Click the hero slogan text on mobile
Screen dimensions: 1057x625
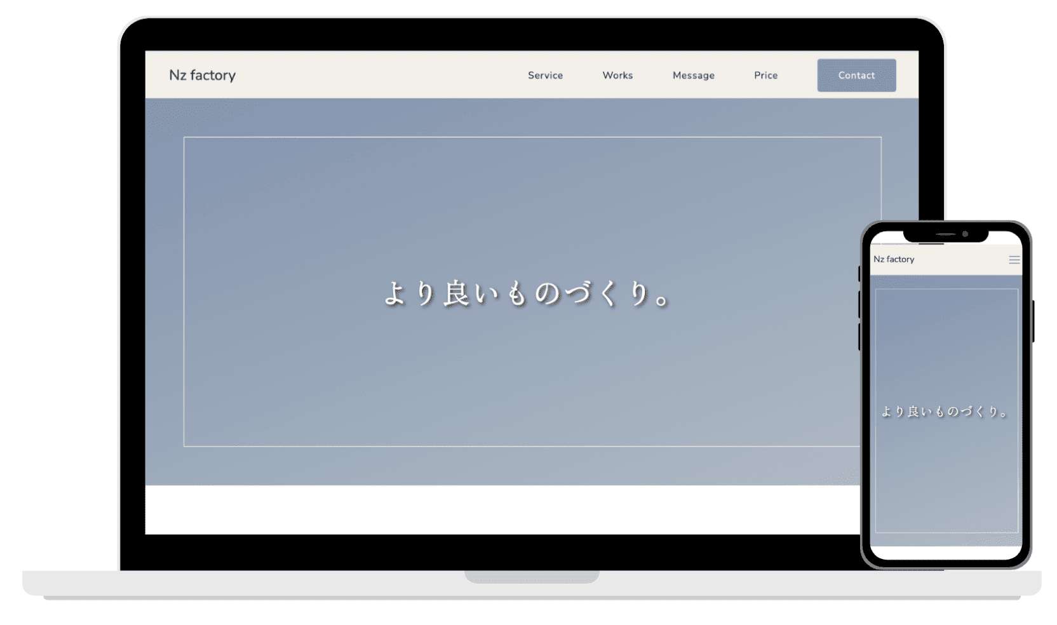coord(945,410)
